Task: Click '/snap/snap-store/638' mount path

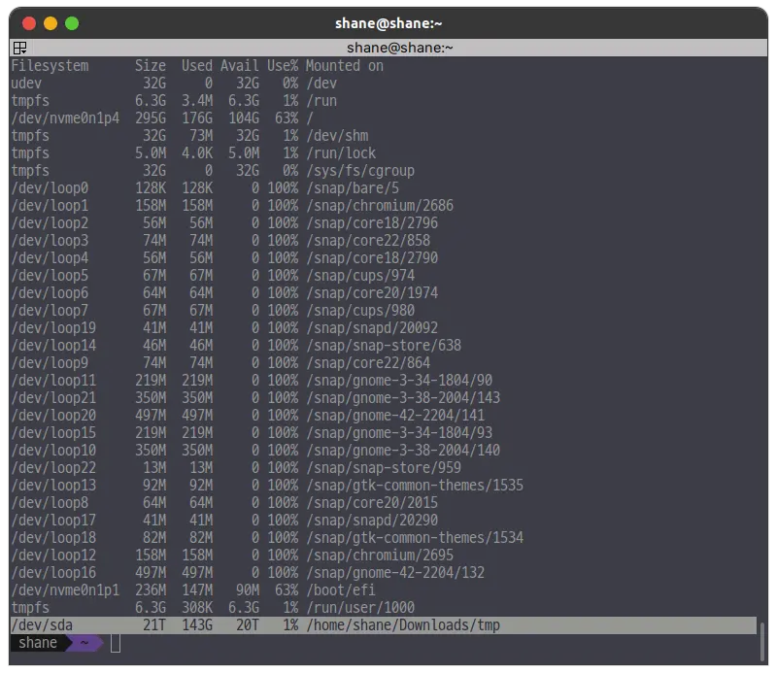Action: point(384,345)
